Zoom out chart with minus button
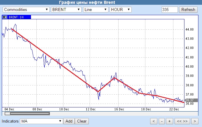Screen dimensions: 202x127 (x=162, y=121)
